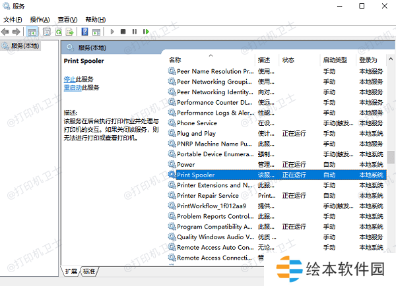
Task: Open Help via the question mark icon
Action: point(85,31)
